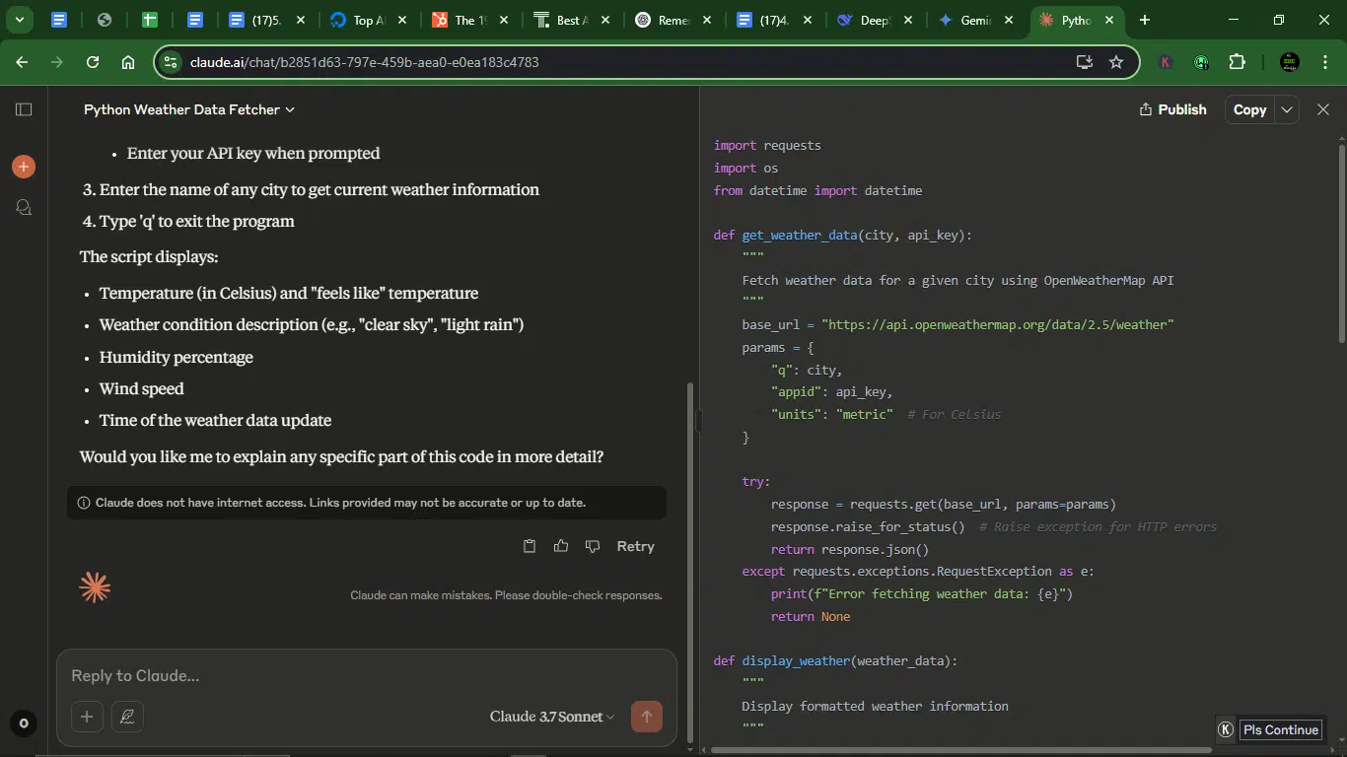Install app icon in address bar

pos(1084,62)
